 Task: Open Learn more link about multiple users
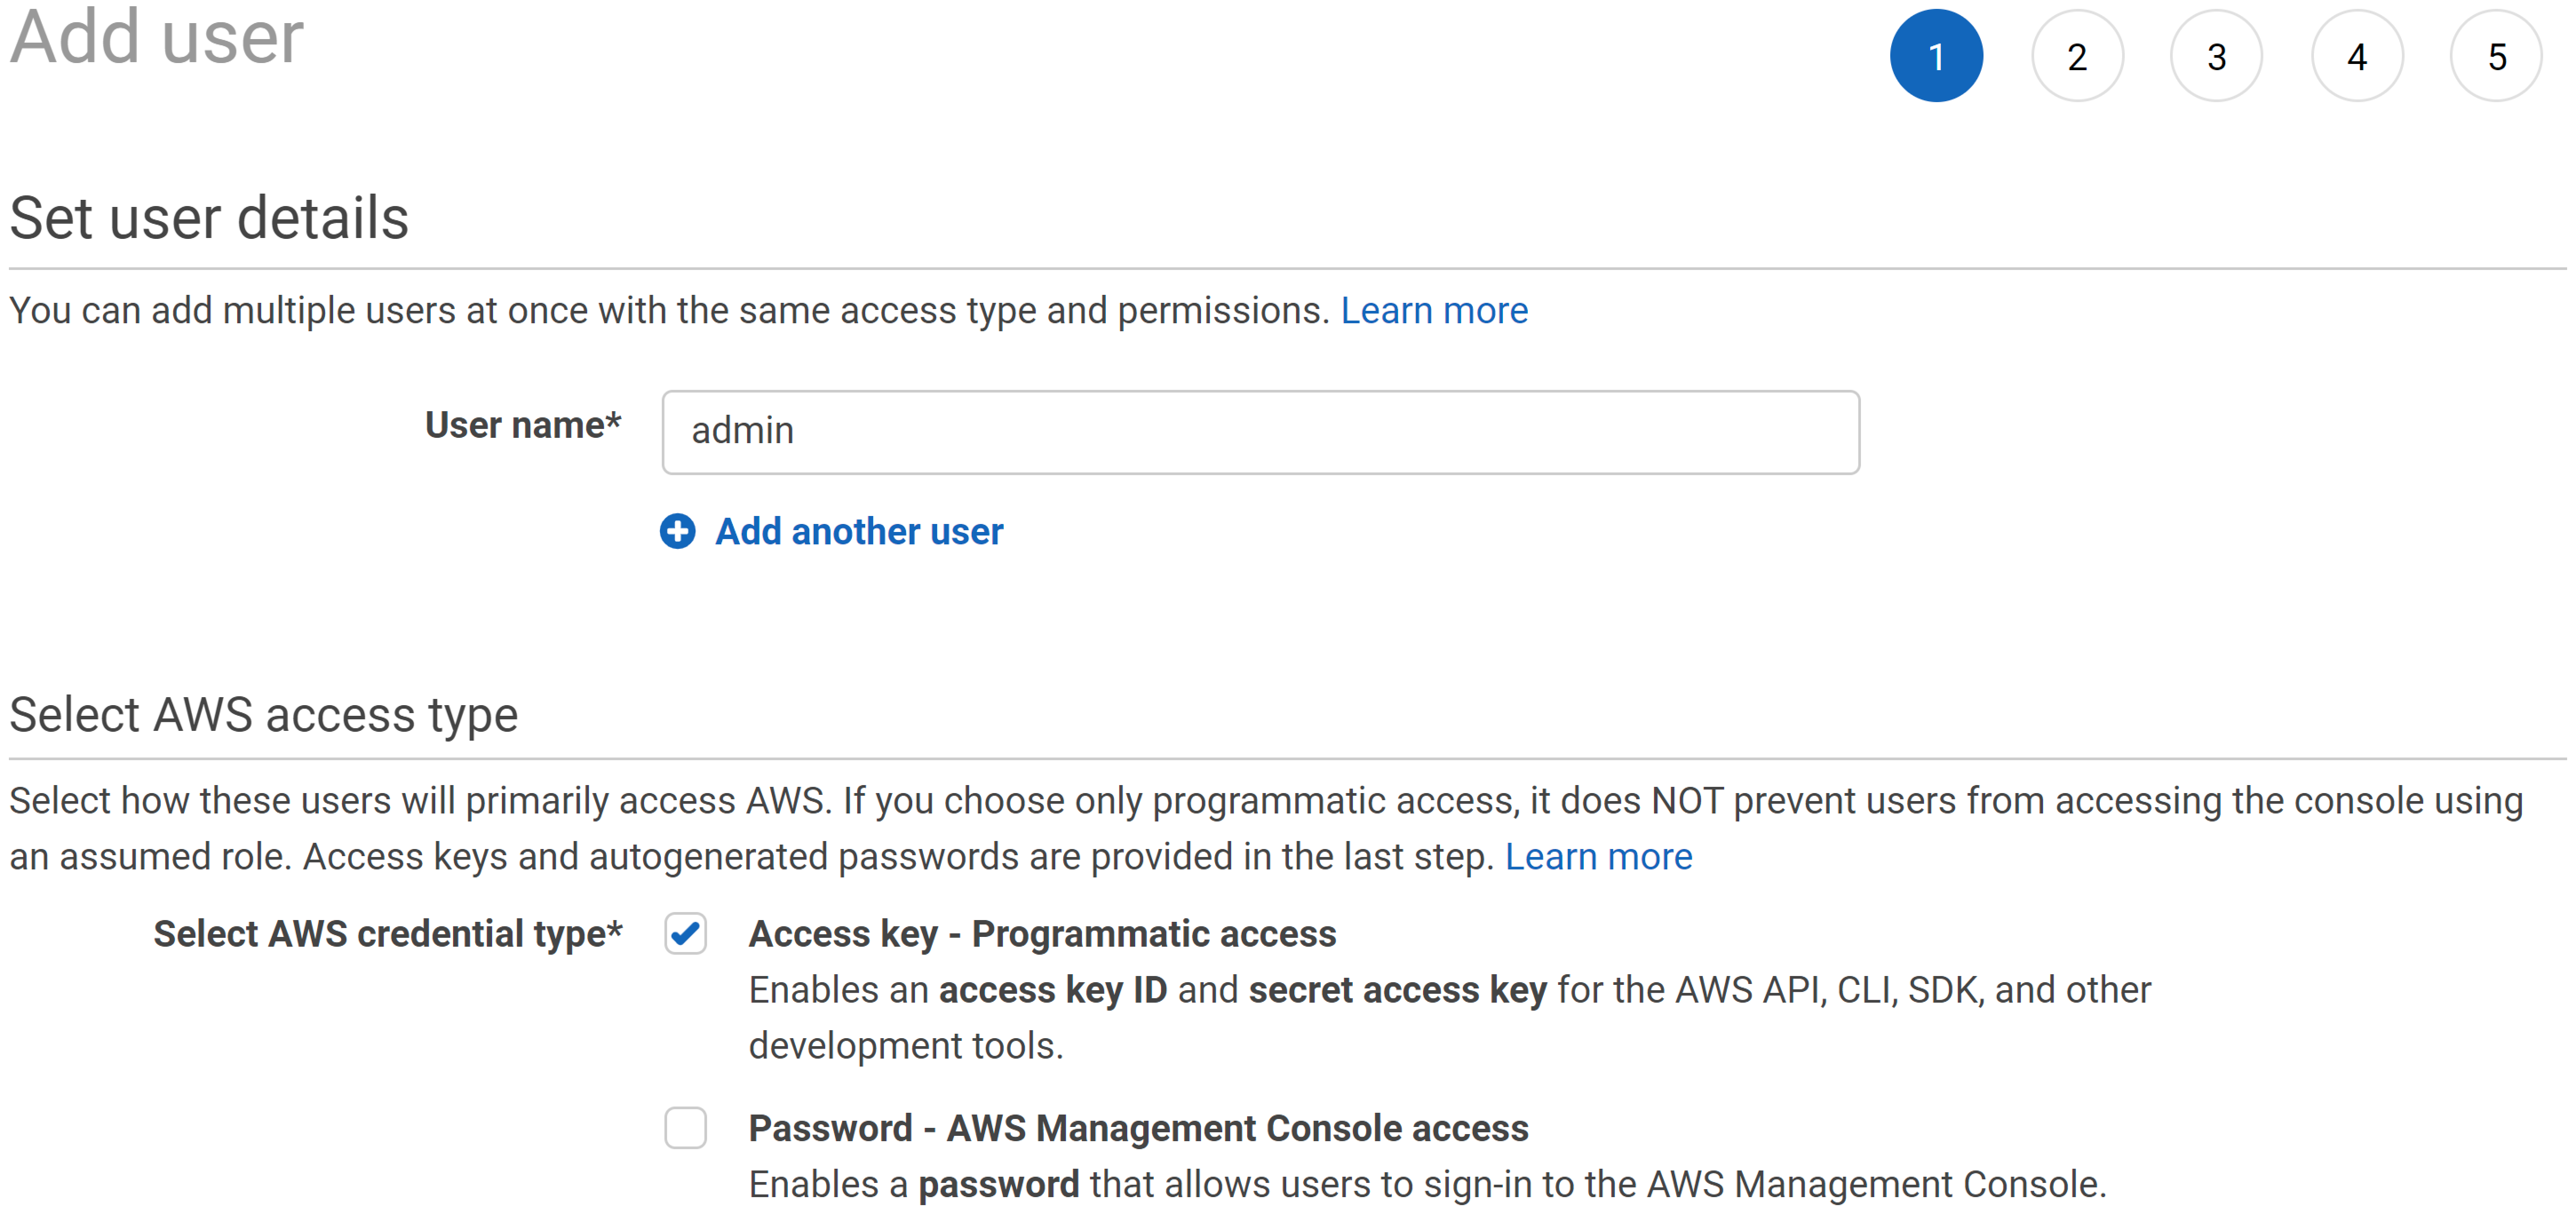[1434, 311]
